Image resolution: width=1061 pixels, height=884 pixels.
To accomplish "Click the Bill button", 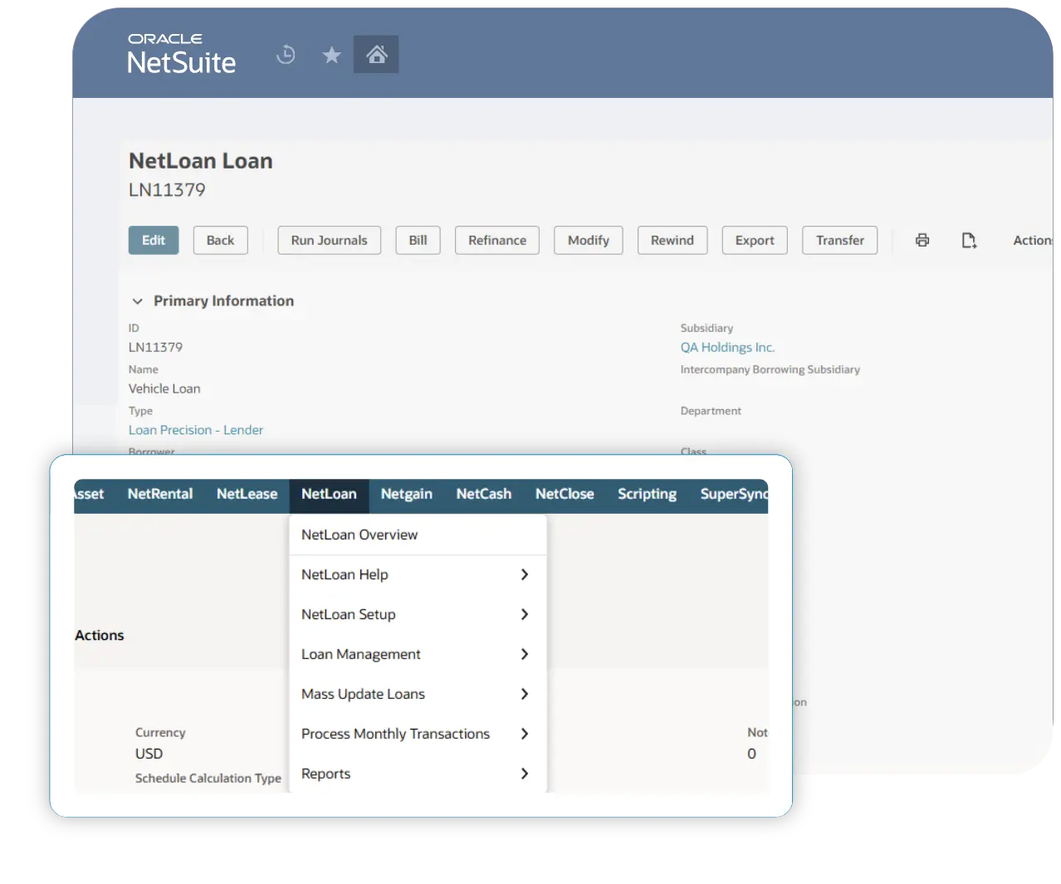I will point(418,240).
